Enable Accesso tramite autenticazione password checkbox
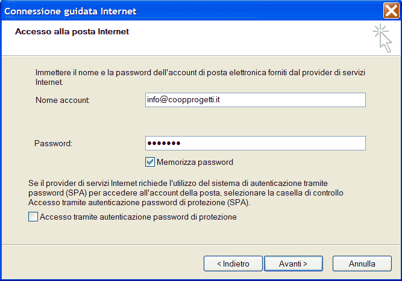The width and height of the screenshot is (402, 281). tap(33, 217)
